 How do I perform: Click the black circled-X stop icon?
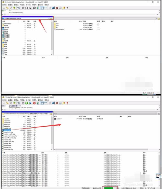pos(34,8)
